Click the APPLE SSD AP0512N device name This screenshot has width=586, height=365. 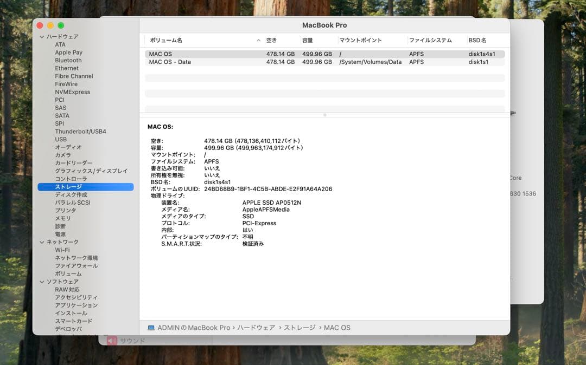click(x=272, y=203)
